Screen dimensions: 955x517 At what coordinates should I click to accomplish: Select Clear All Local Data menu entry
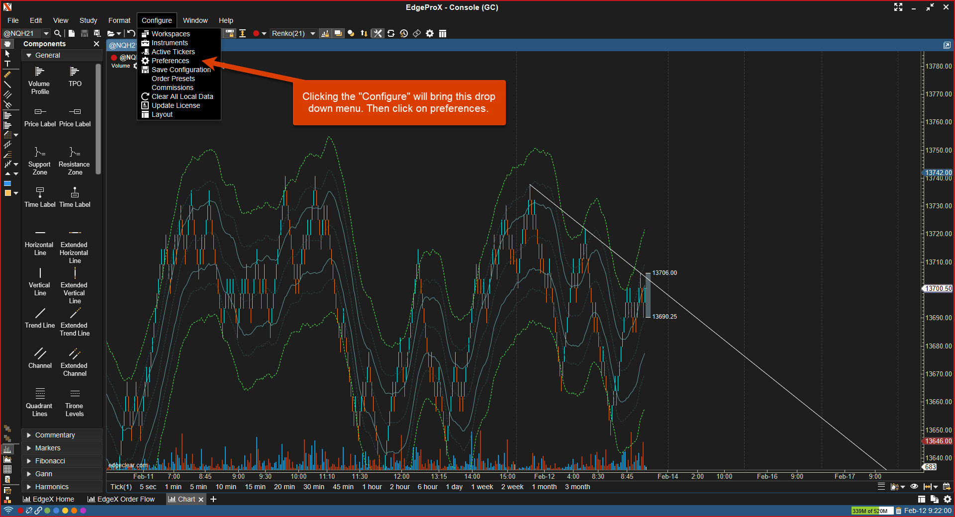point(179,96)
